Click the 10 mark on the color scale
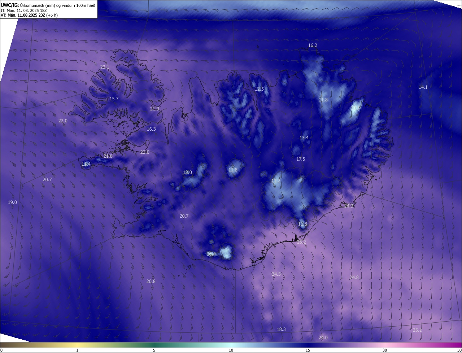Screen dimensions: 462x353 [x=231, y=350]
